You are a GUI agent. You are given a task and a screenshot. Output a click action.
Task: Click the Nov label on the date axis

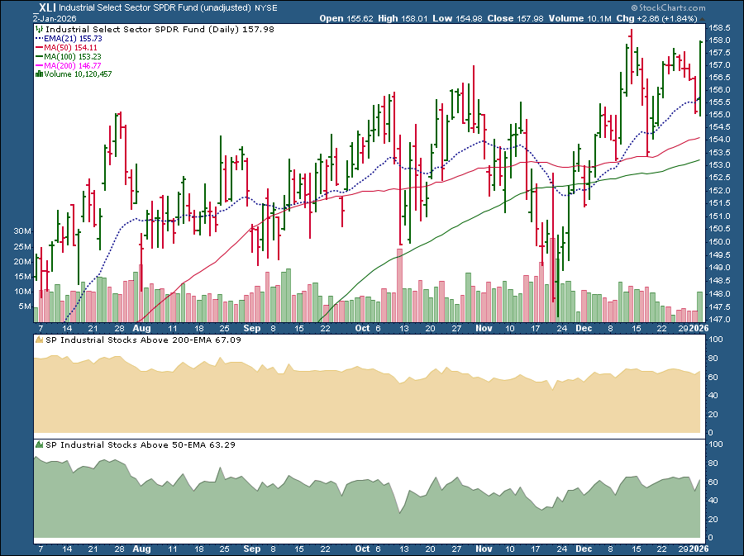tap(484, 328)
